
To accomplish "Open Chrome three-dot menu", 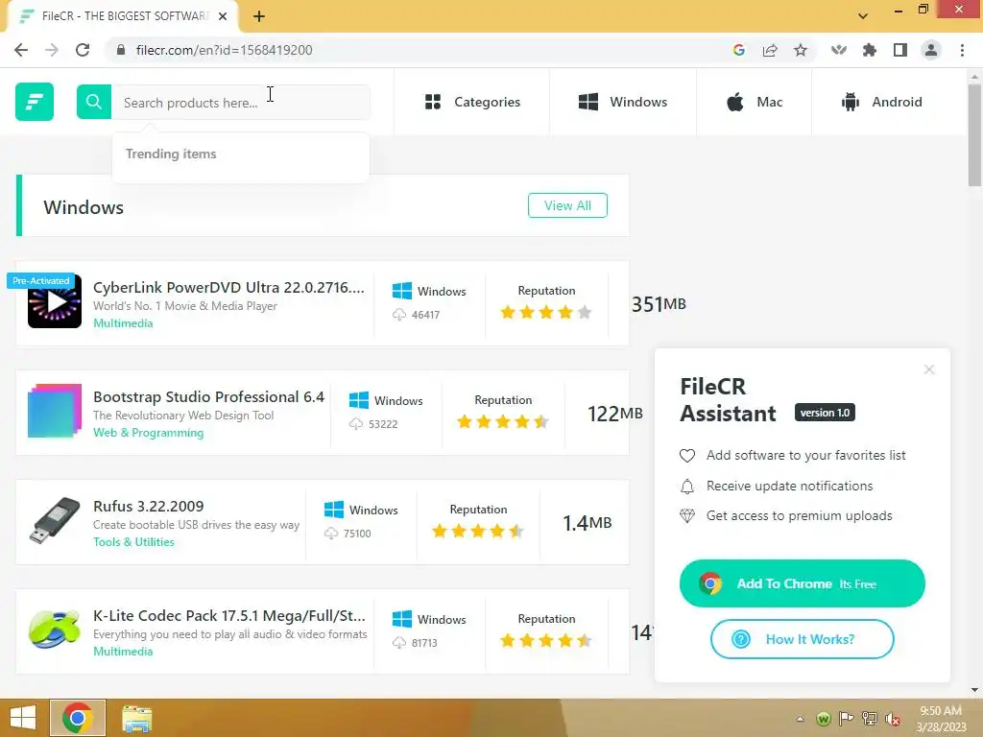I will (962, 50).
